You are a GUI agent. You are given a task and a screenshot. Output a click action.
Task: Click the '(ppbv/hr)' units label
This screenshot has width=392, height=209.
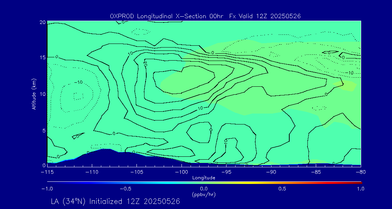pyautogui.click(x=204, y=194)
